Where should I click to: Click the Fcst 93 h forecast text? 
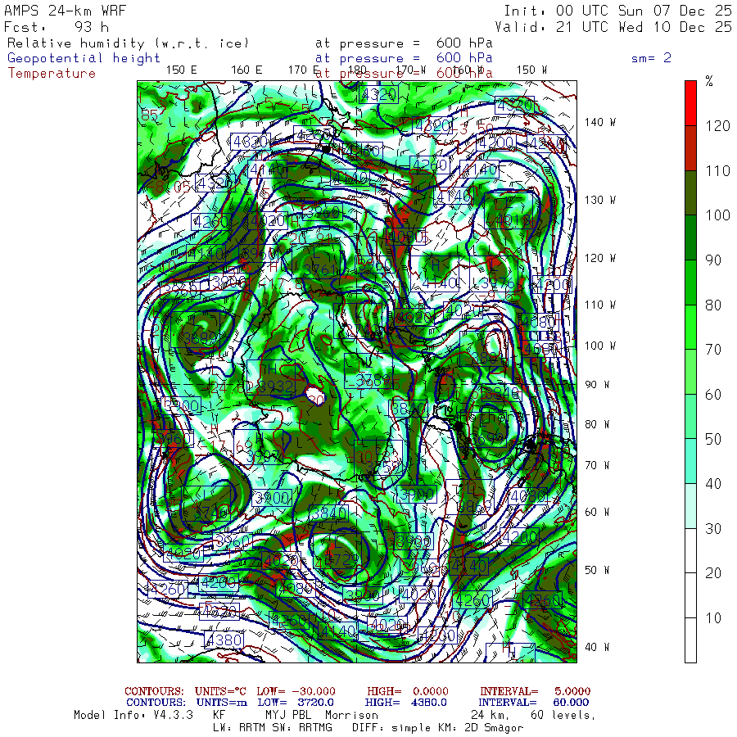pos(57,27)
